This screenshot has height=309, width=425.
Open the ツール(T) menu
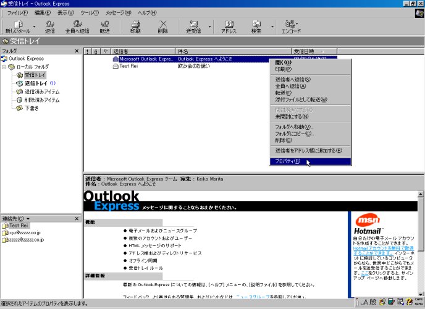(90, 13)
